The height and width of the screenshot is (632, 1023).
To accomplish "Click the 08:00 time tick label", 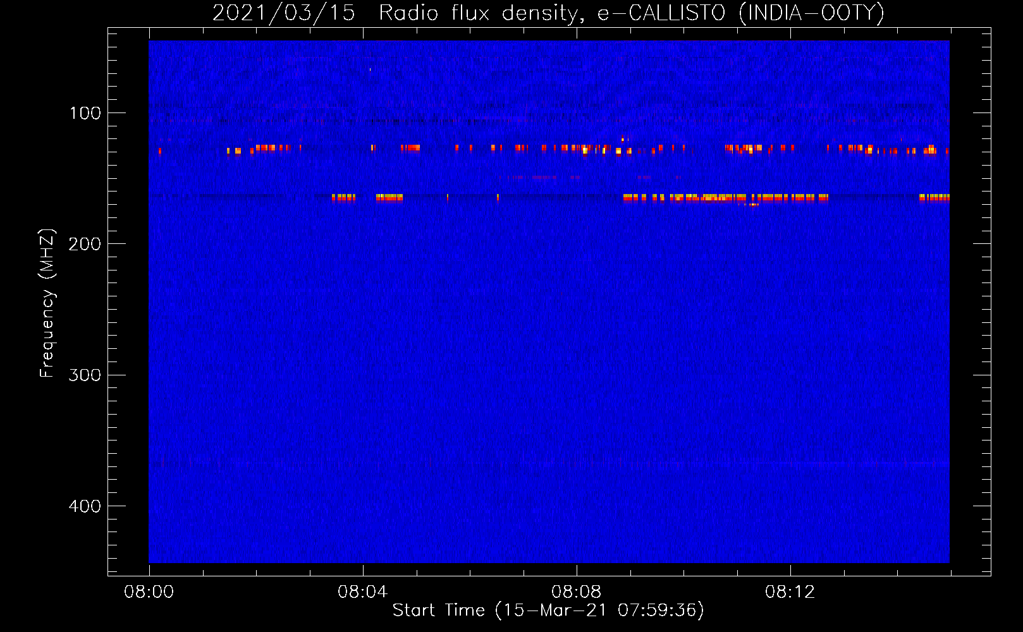I will click(x=149, y=592).
